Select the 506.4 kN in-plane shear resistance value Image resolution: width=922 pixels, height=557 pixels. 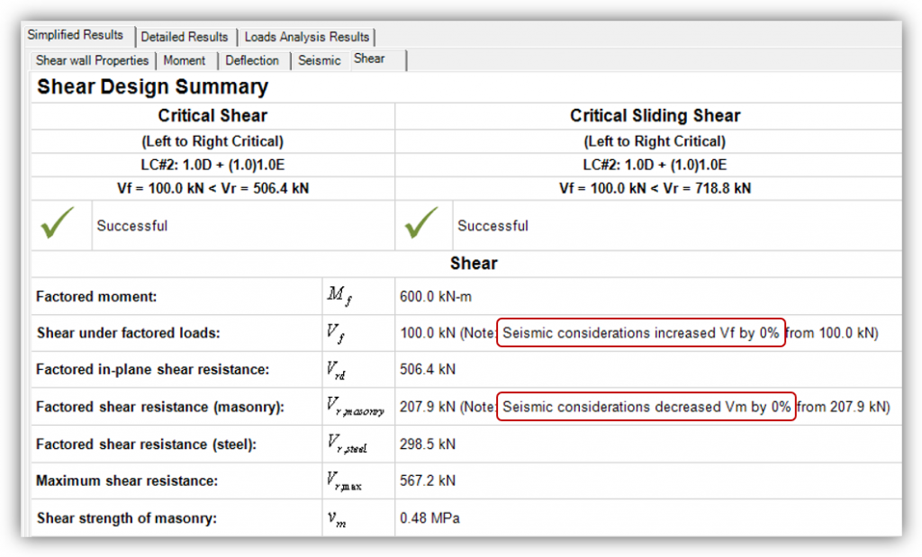428,370
